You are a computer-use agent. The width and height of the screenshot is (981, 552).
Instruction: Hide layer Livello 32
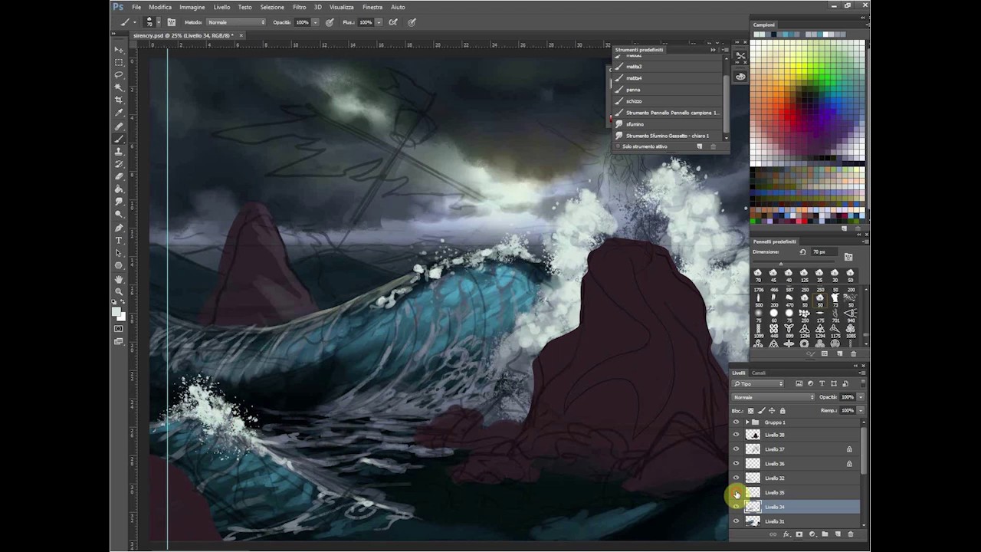click(x=737, y=478)
